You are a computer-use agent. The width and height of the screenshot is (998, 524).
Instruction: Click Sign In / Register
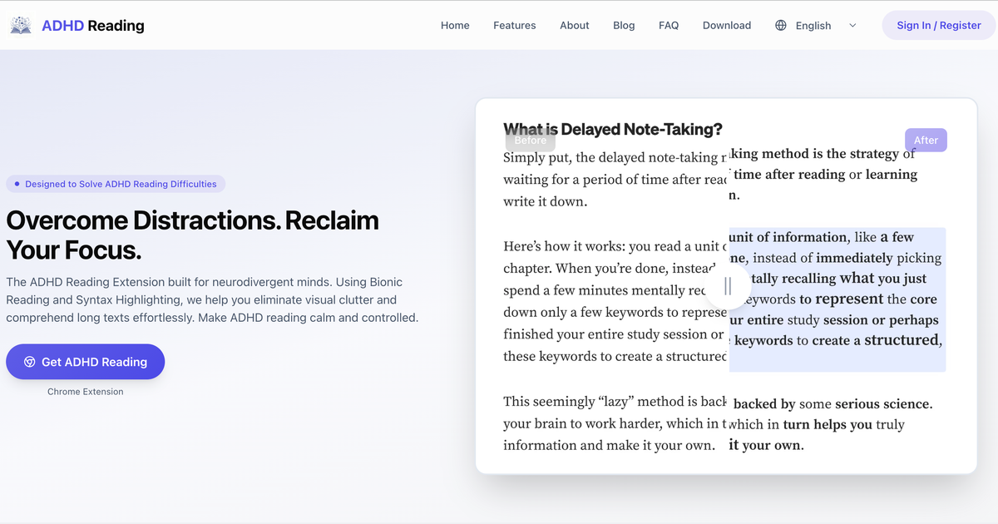tap(938, 25)
